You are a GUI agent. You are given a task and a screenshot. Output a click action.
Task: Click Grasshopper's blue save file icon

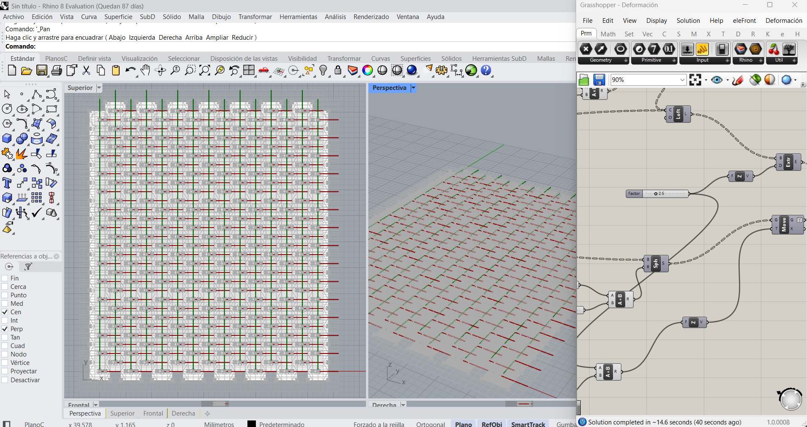(599, 80)
